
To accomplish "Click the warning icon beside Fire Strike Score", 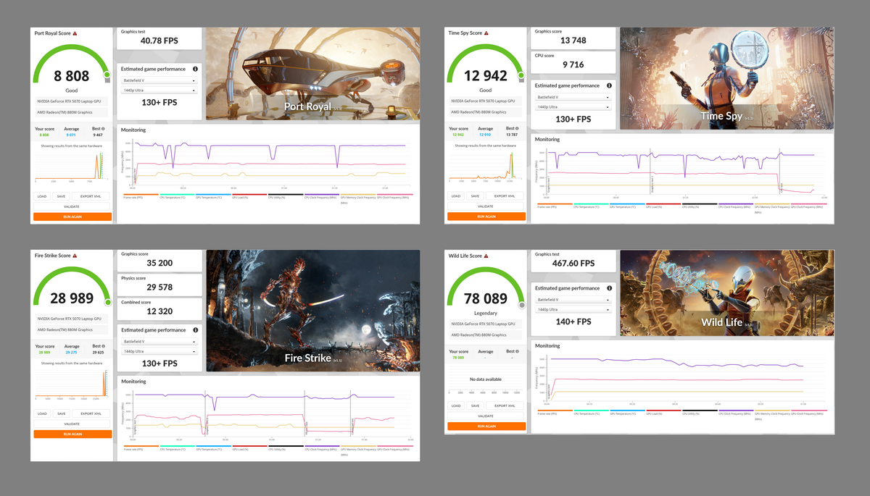I will point(74,256).
